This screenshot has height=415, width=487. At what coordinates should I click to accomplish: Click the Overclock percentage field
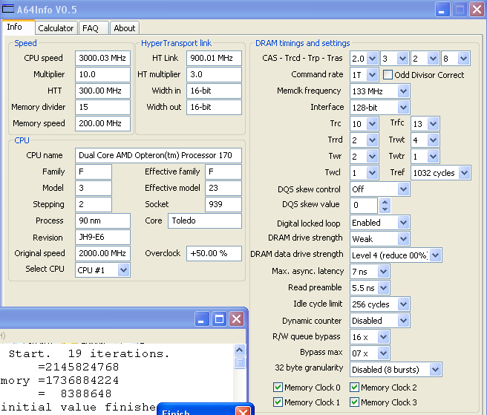pos(214,253)
